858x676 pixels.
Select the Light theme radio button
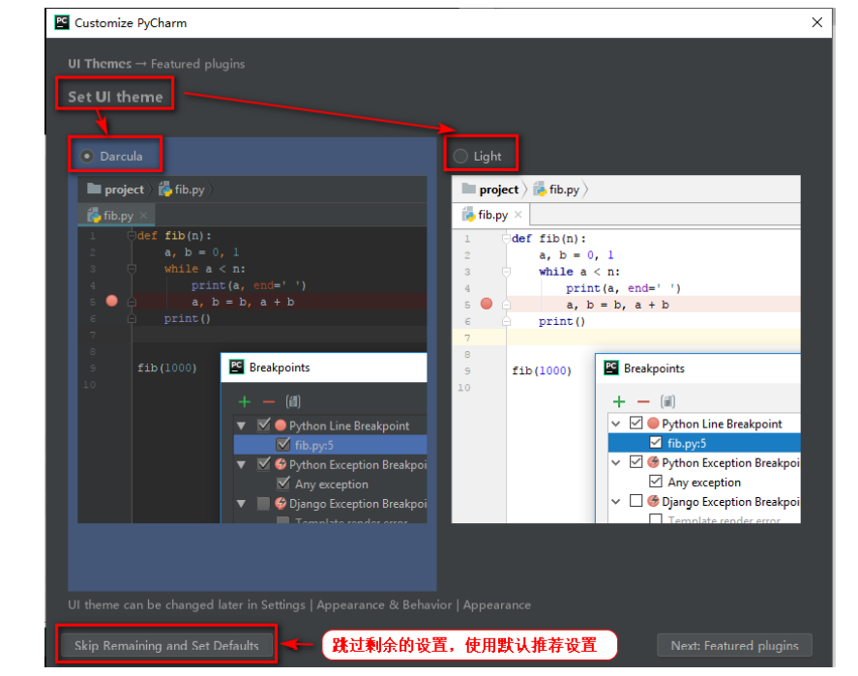pyautogui.click(x=460, y=157)
